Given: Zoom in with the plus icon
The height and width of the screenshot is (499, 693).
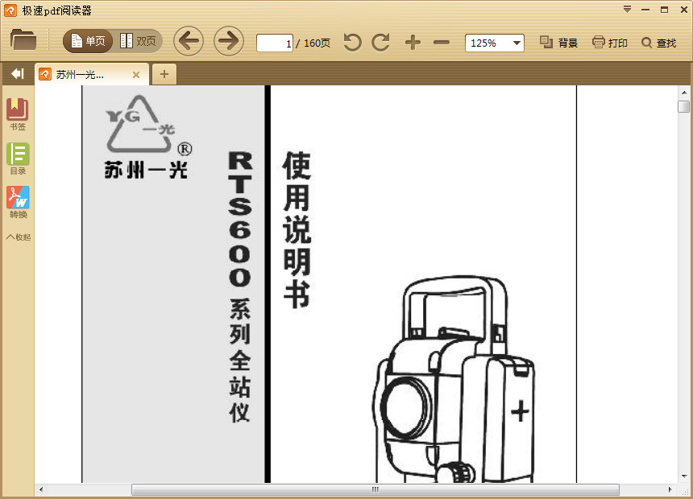Looking at the screenshot, I should [x=413, y=43].
